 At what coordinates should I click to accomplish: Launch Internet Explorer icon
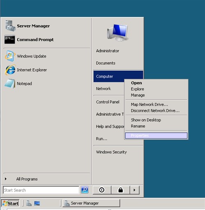(x=10, y=70)
